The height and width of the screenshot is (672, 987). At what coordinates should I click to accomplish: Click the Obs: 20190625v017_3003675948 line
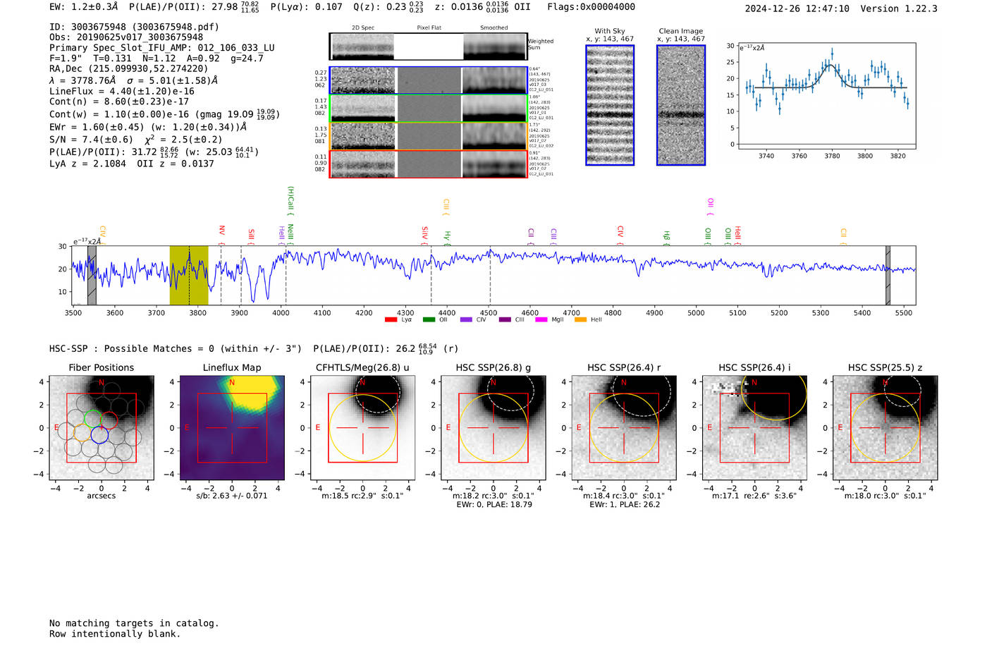point(126,37)
